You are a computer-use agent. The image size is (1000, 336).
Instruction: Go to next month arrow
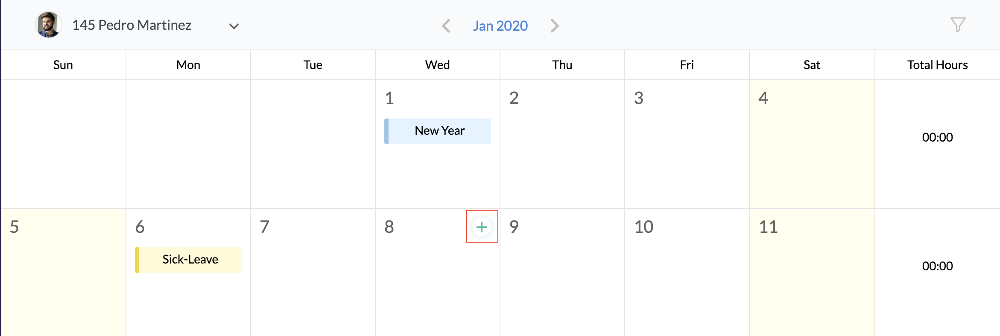555,26
